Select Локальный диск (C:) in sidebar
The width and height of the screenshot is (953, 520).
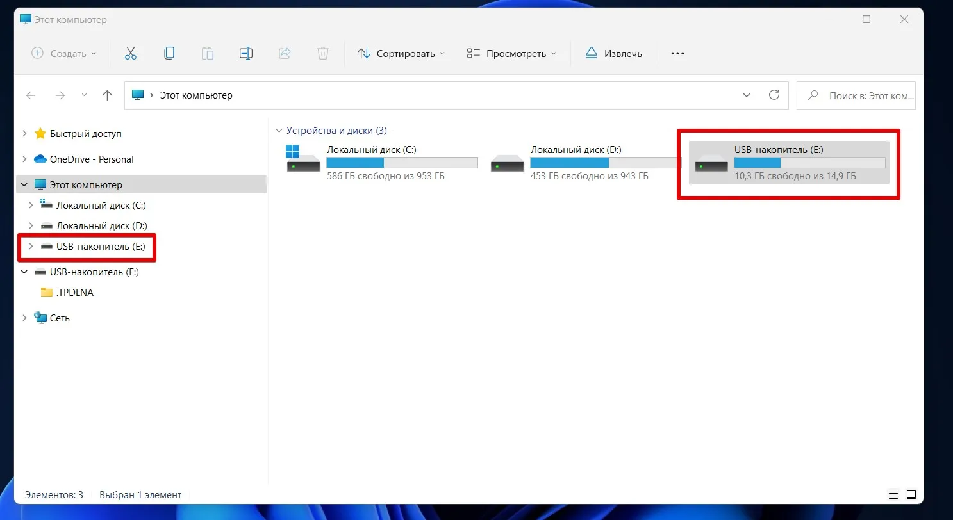tap(101, 205)
